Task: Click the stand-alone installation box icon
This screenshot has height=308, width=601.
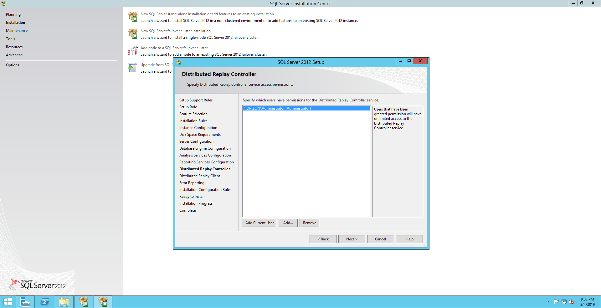Action: [x=133, y=17]
